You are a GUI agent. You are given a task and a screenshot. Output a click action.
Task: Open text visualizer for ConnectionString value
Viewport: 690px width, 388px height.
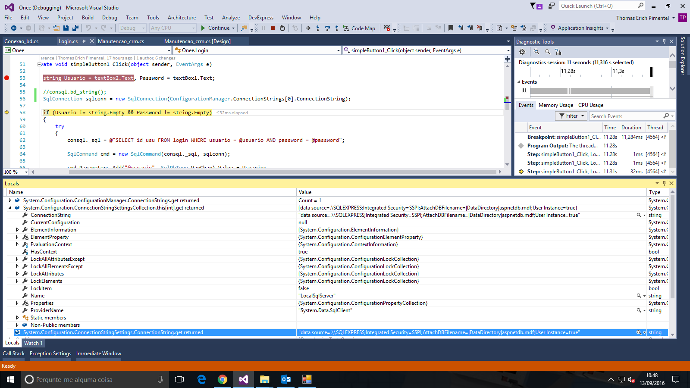[x=639, y=215]
